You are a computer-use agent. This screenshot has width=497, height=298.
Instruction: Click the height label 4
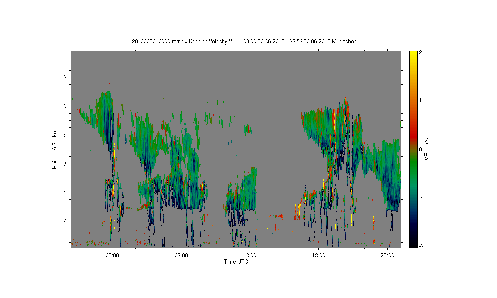[65, 192]
